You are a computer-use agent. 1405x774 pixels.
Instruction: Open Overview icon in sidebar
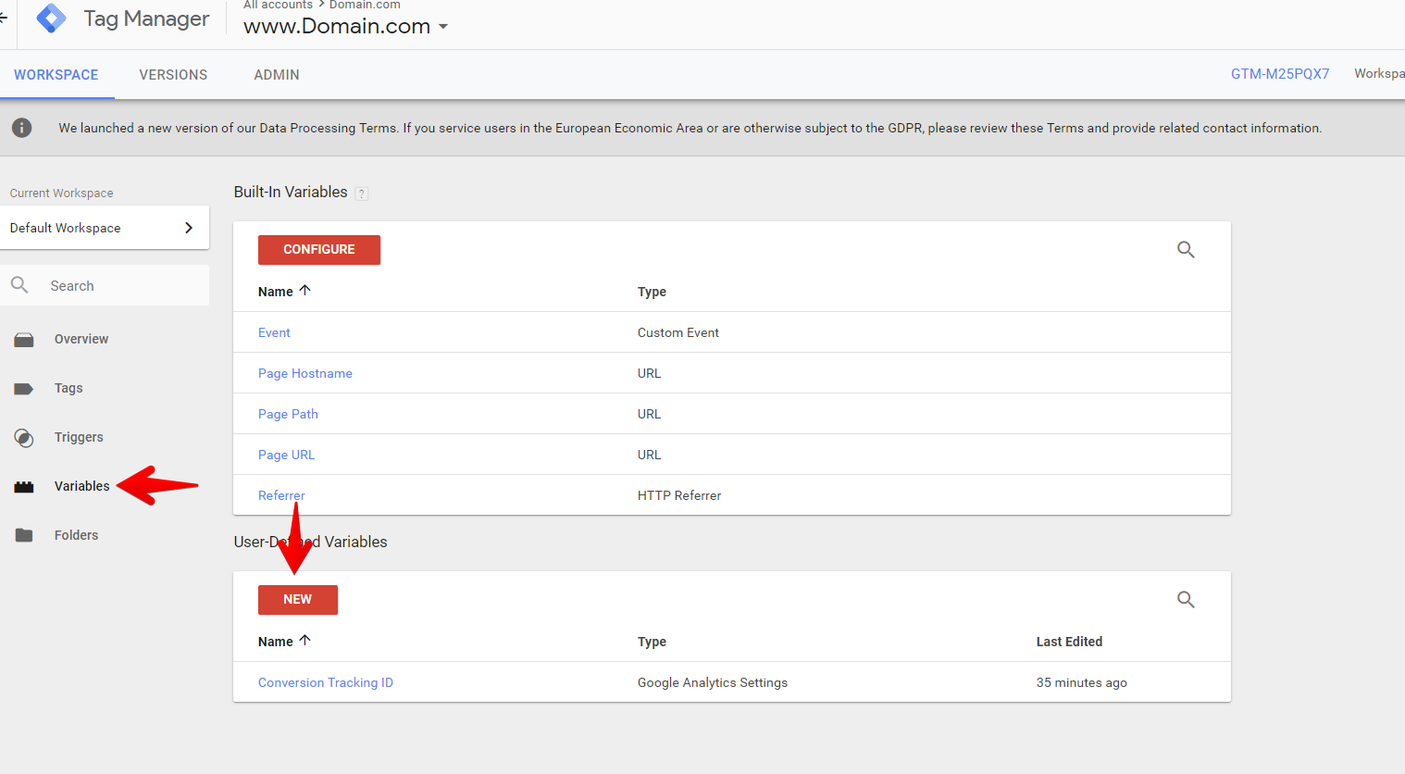(24, 340)
